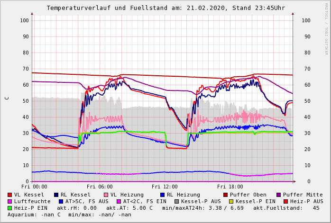Click the green Heiz-P EIN swatch
Viewport: 331px width, 223px height.
(x=10, y=208)
